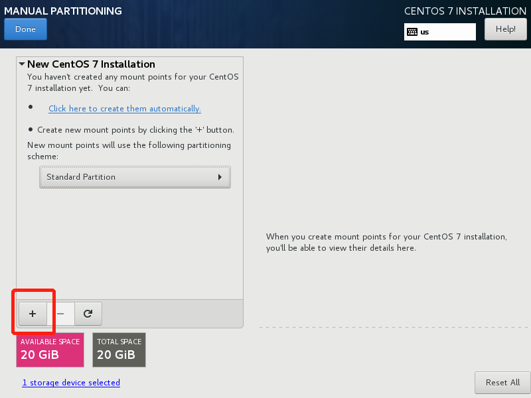The image size is (531, 398).
Task: Click the MANUAL PARTITIONING title text
Action: tap(63, 11)
